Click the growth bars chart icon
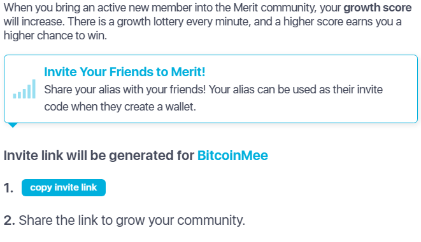This screenshot has height=242, width=421. coord(24,89)
